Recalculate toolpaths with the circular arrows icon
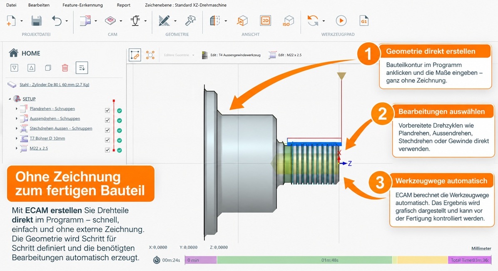 (313, 21)
